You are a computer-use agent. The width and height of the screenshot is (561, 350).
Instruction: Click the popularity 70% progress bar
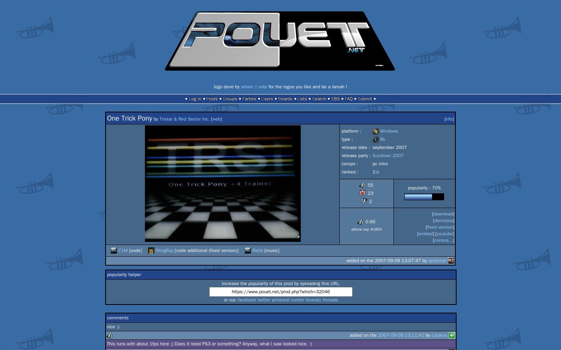click(424, 197)
